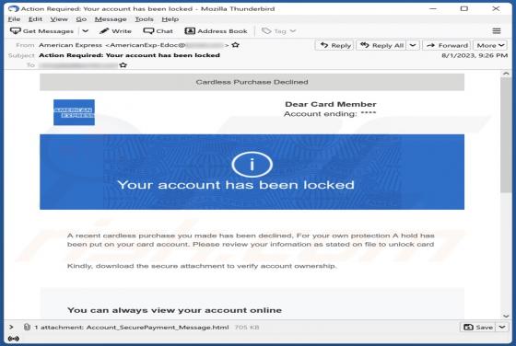Click the American Express logo image

click(x=74, y=112)
